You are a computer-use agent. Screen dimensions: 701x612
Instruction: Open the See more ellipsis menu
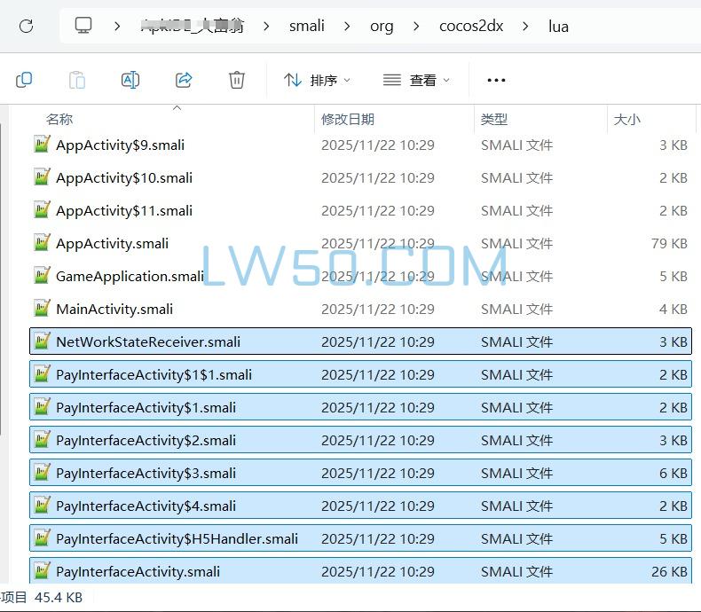pos(496,81)
